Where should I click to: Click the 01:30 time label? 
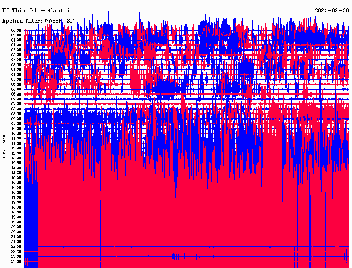pyautogui.click(x=16, y=45)
